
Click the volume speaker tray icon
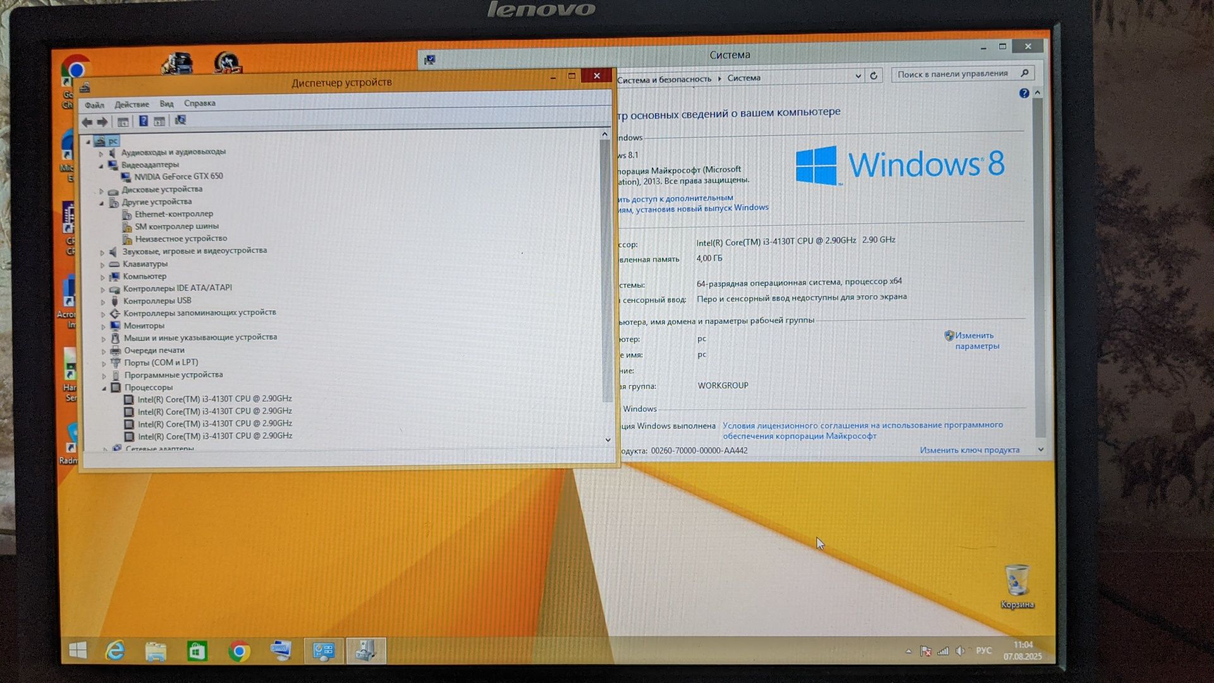pyautogui.click(x=960, y=651)
